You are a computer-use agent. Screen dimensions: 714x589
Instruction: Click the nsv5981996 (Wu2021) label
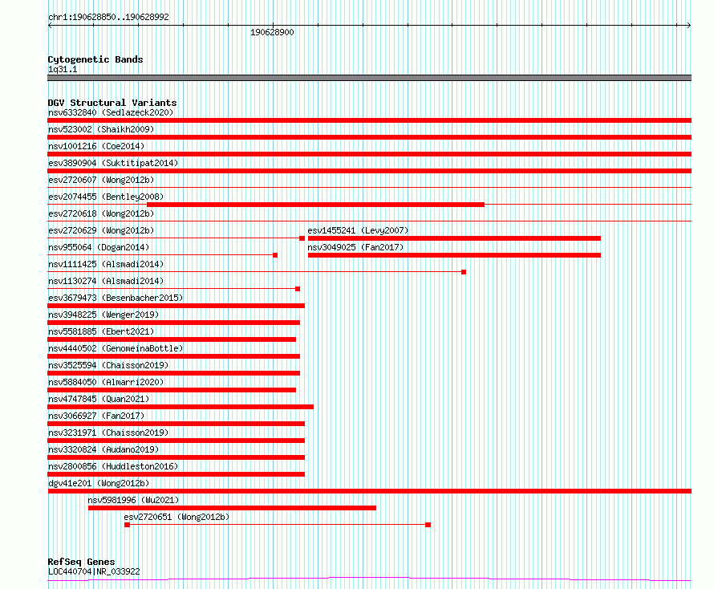[x=133, y=500]
